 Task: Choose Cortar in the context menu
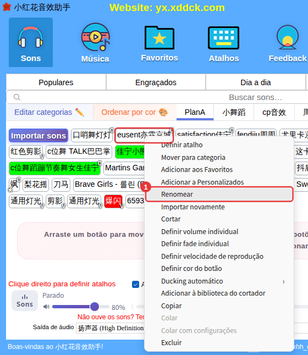[219, 219]
